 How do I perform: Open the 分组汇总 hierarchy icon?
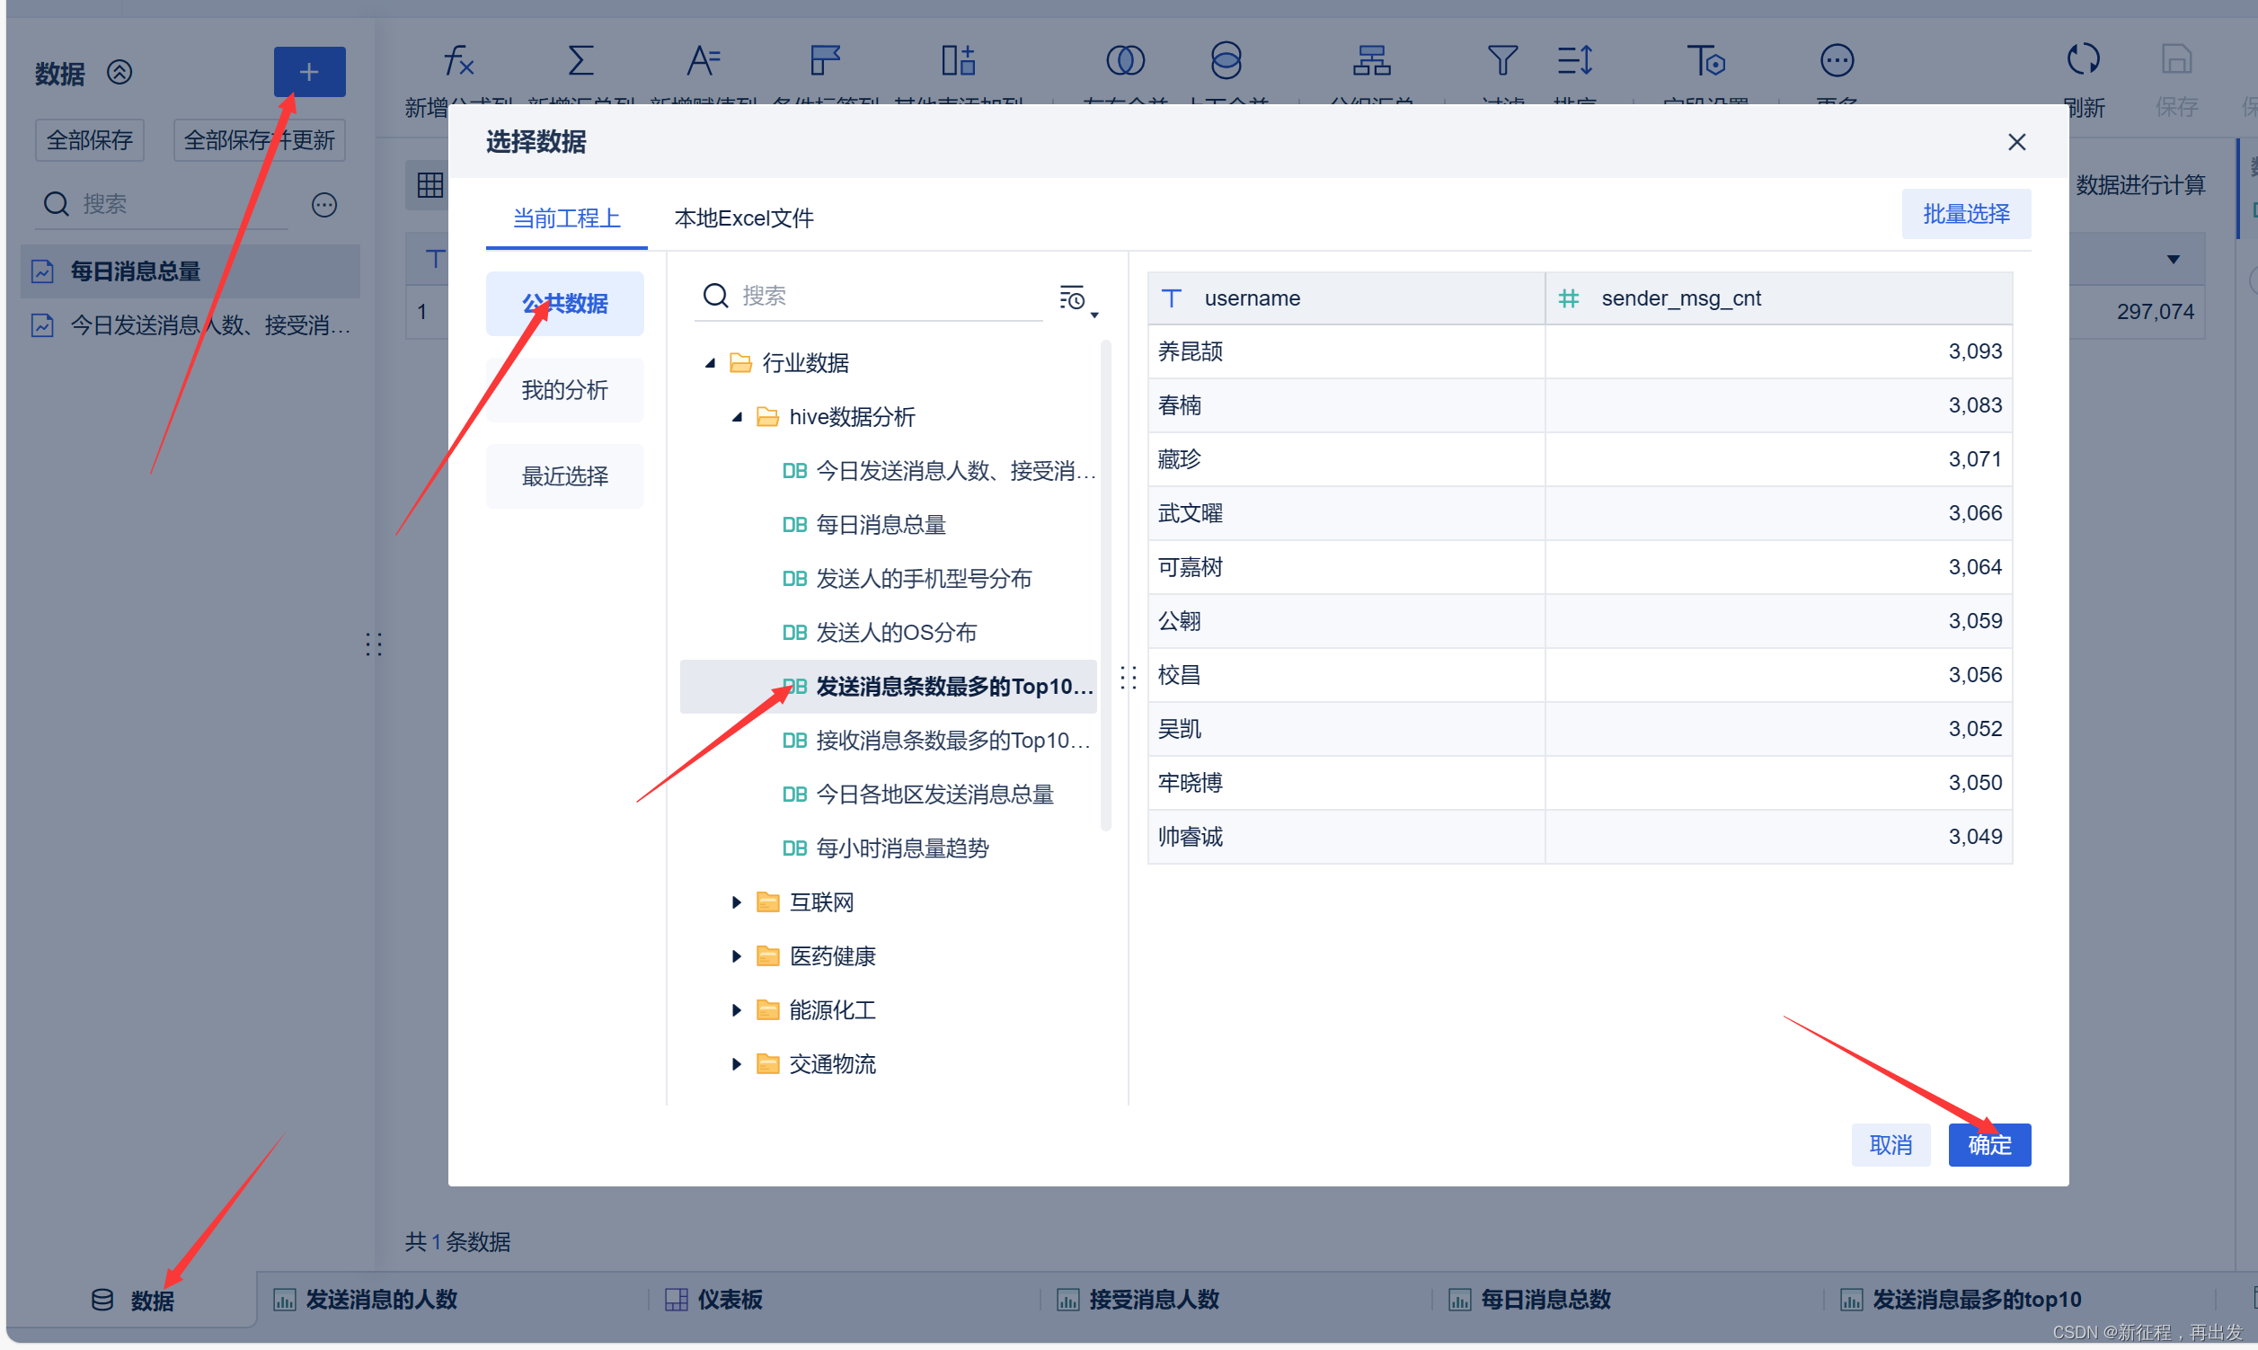point(1371,61)
